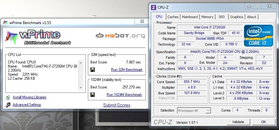Close the wPrime Benchmark window
This screenshot has height=130, width=279.
142,21
